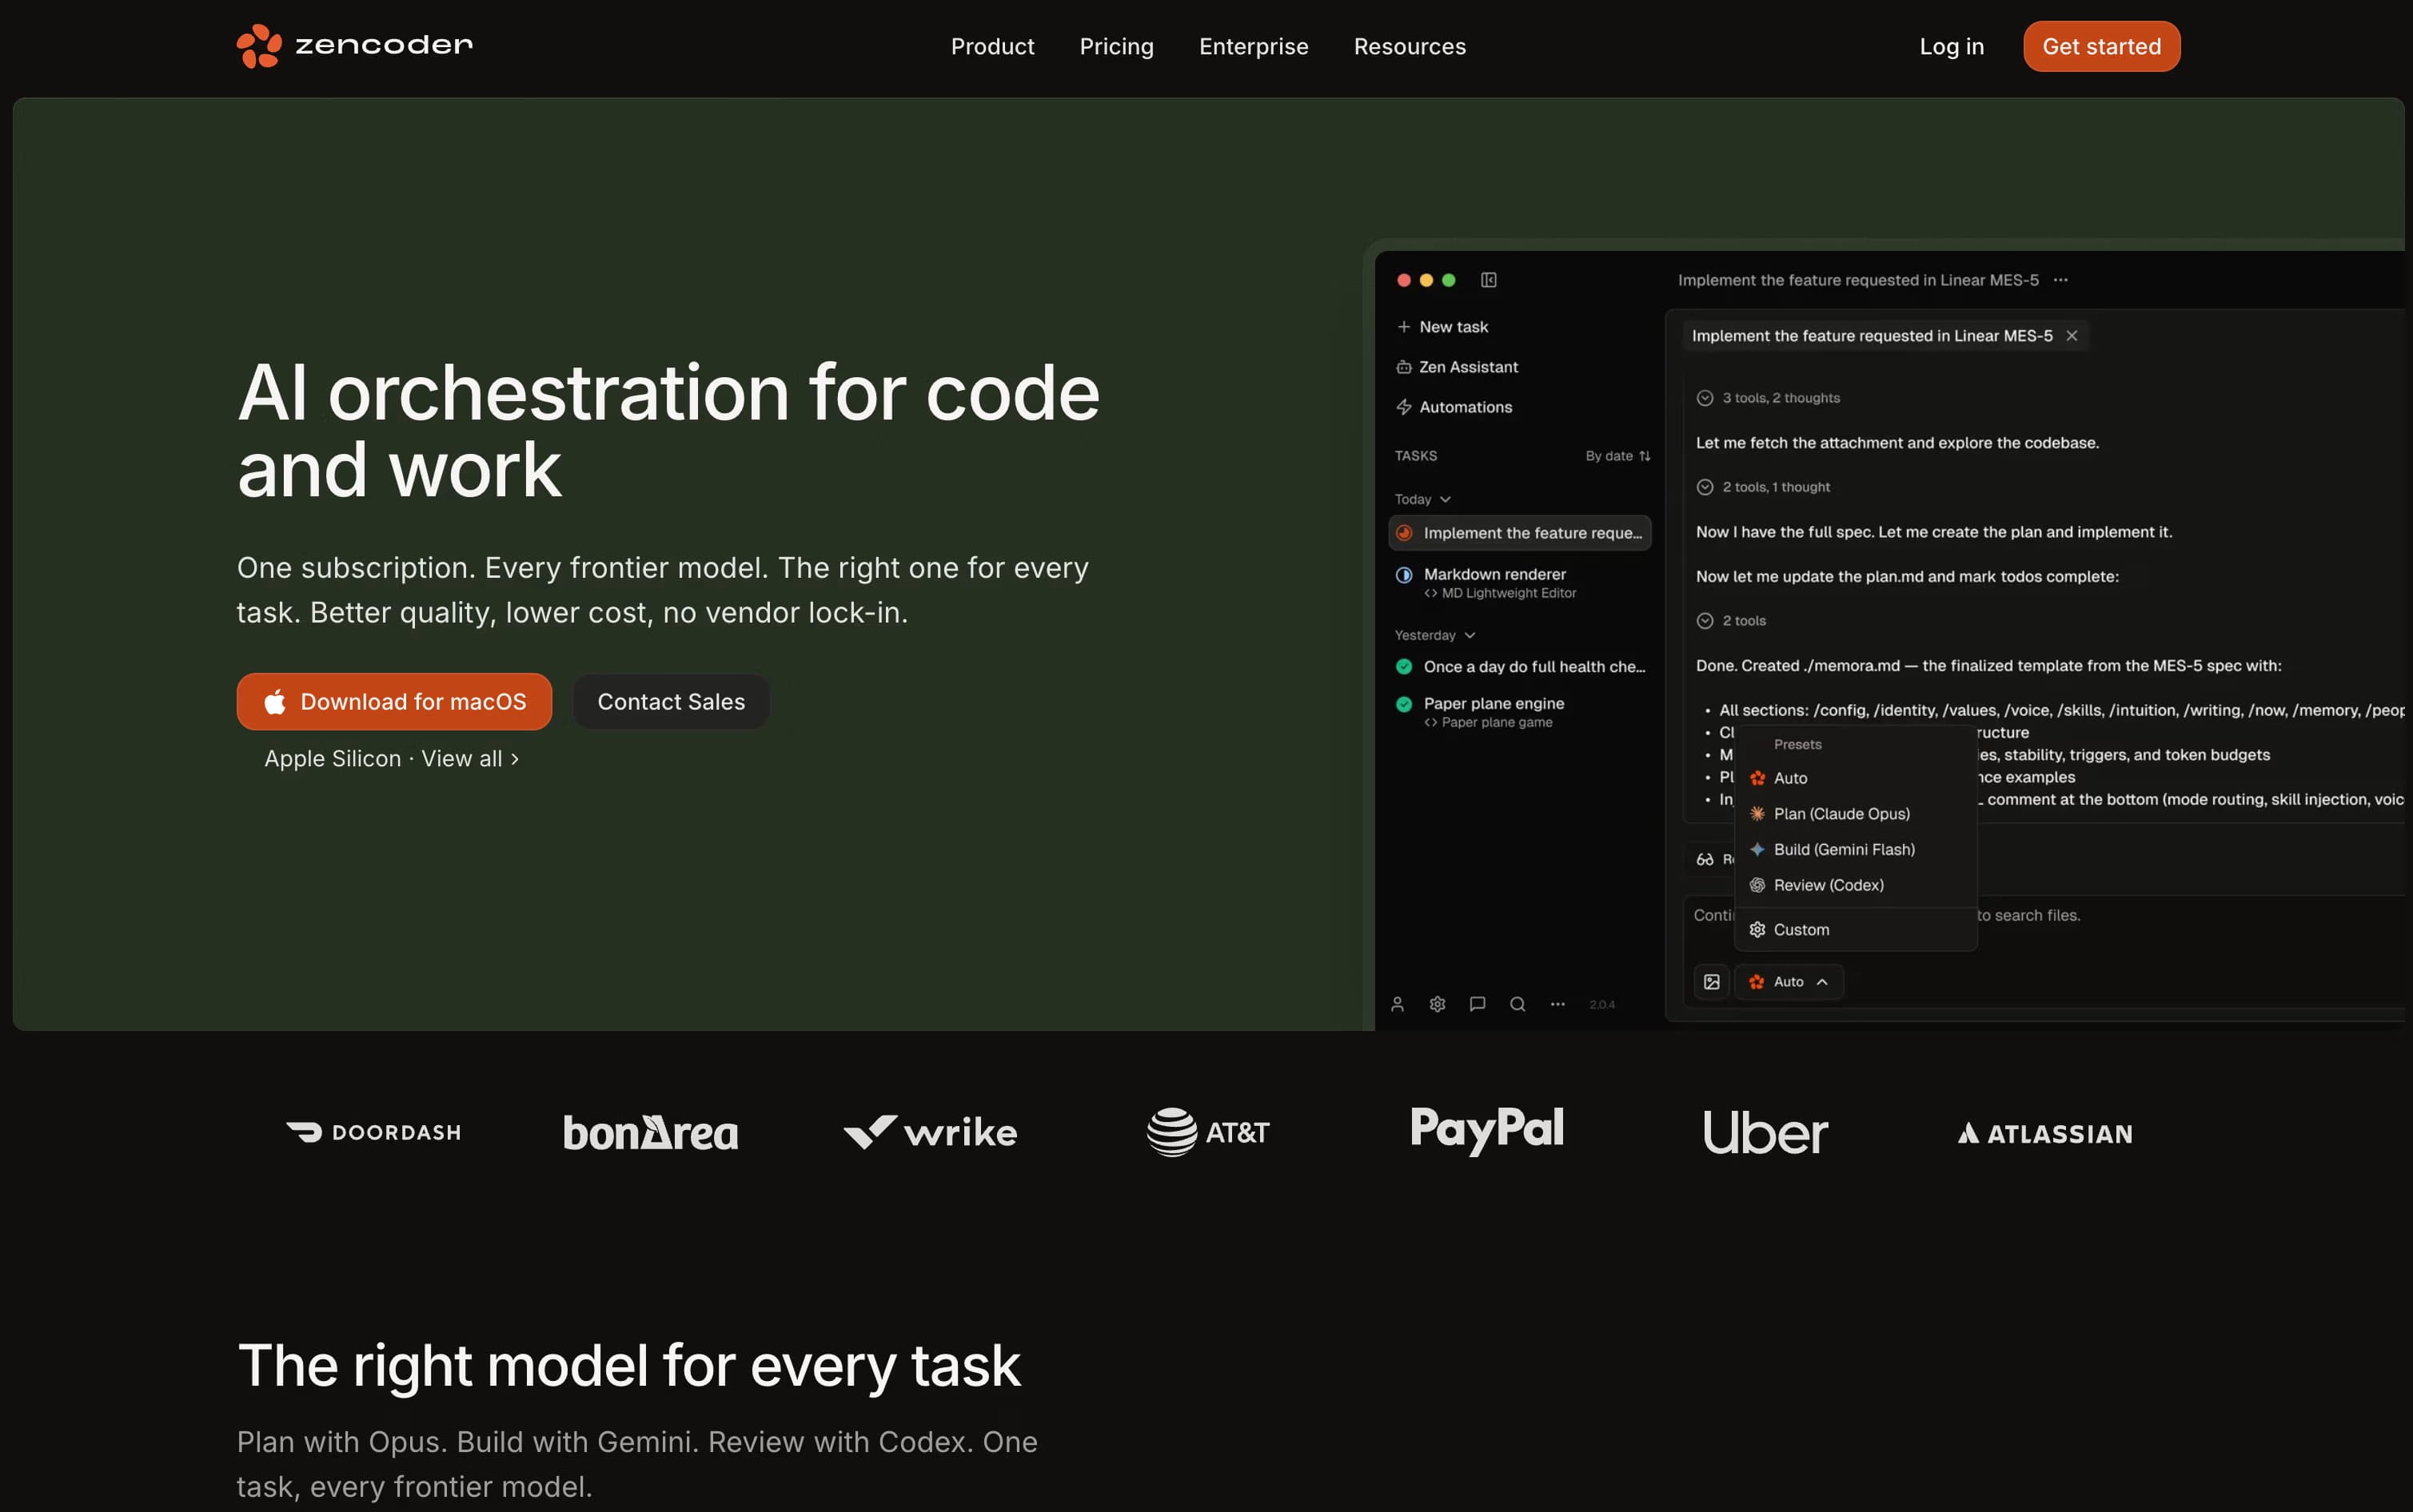Click the Zencoder logo
Image resolution: width=2413 pixels, height=1512 pixels.
(354, 46)
